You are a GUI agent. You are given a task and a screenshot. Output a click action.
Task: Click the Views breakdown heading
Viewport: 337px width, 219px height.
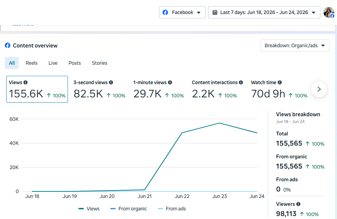click(x=298, y=114)
